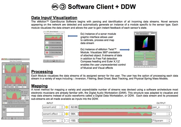This screenshot has width=181, height=127.
Task: Click the Spring Mass display in mixer
Action: [x=15, y=112]
